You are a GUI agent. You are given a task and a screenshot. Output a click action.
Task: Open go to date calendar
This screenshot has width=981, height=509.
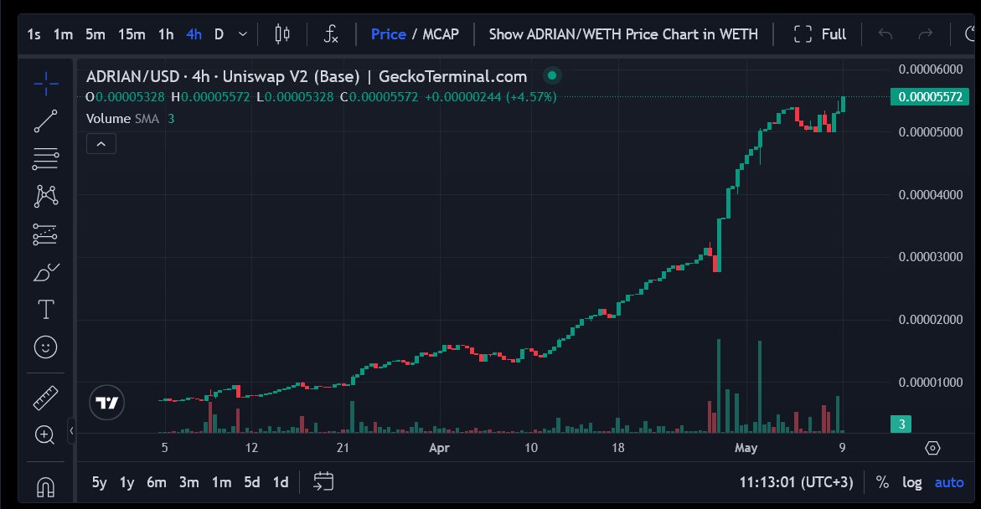[x=323, y=481]
